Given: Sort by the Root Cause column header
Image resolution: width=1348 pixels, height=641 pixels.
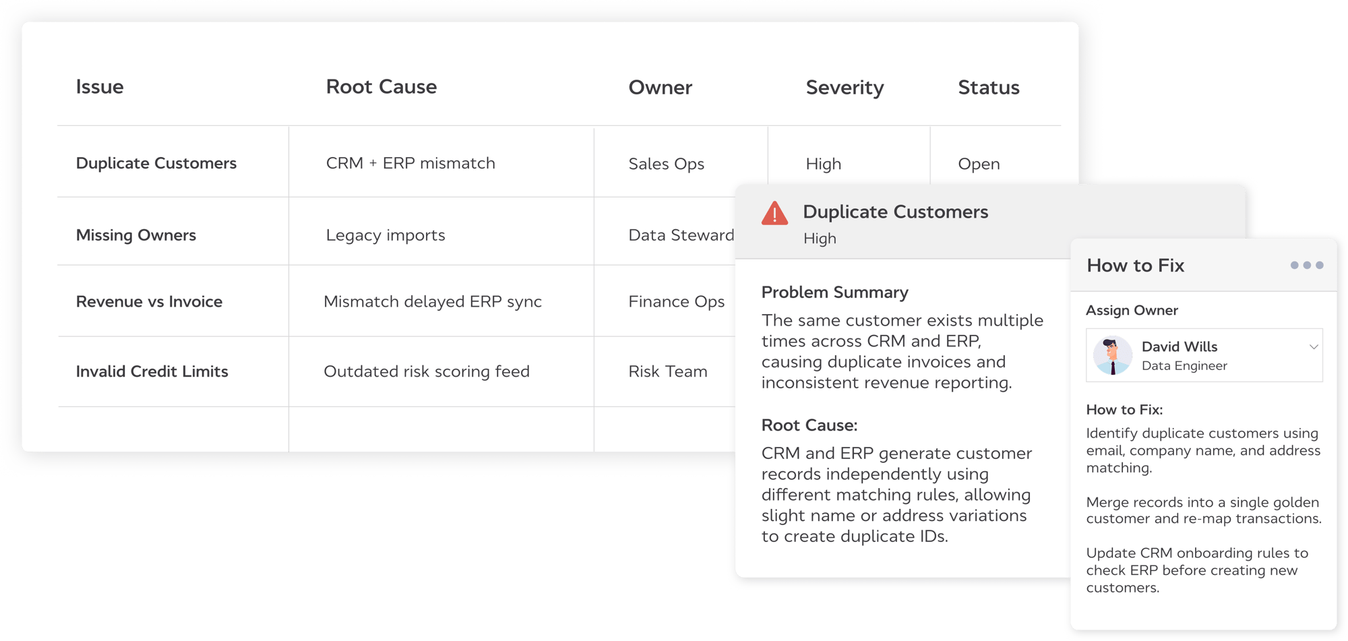Looking at the screenshot, I should (381, 87).
